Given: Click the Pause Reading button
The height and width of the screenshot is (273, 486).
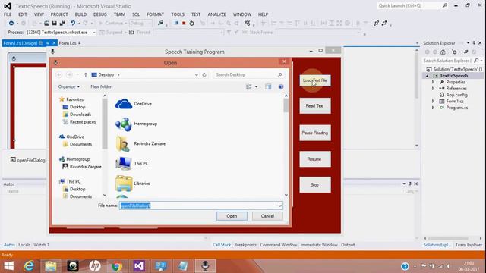Looking at the screenshot, I should tap(315, 133).
